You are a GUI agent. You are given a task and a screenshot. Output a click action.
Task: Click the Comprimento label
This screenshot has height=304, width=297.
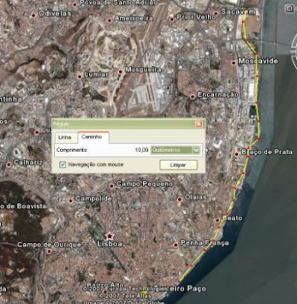tap(72, 150)
